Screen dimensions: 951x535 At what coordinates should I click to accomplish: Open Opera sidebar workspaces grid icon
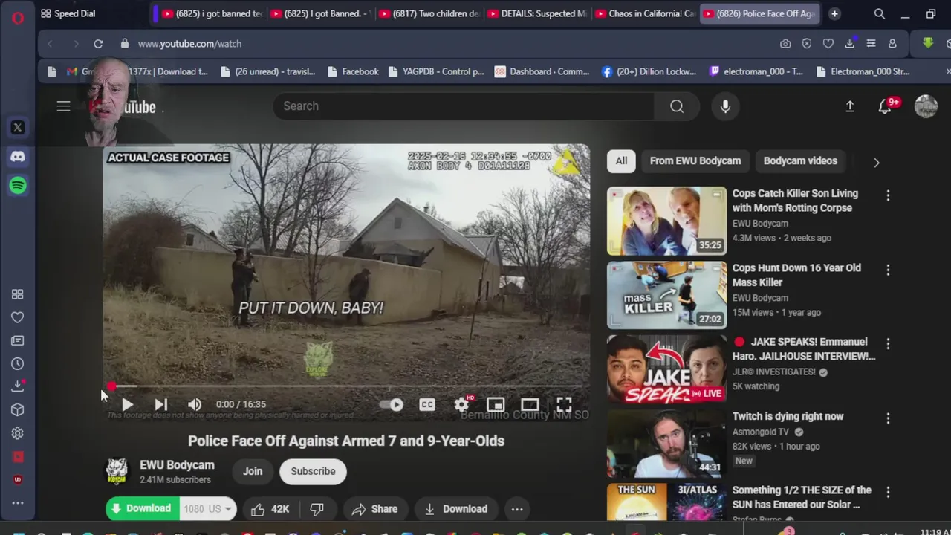(x=18, y=294)
